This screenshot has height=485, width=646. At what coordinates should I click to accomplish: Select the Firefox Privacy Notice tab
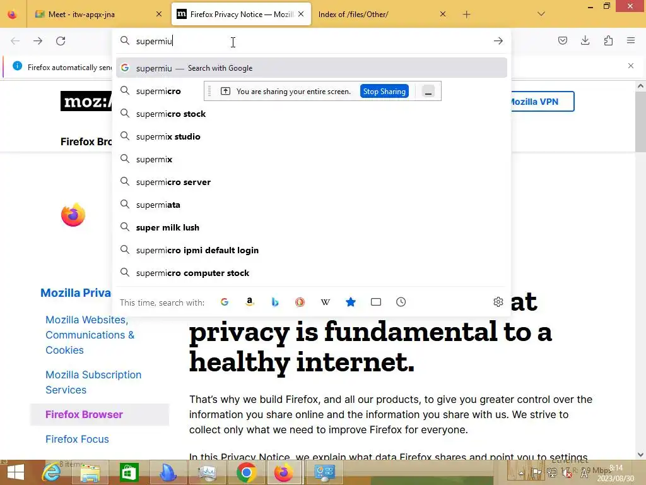tap(241, 15)
